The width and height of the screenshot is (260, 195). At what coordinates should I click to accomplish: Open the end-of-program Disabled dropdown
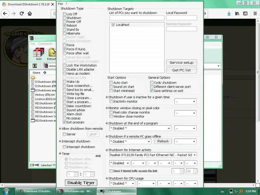[140, 128]
